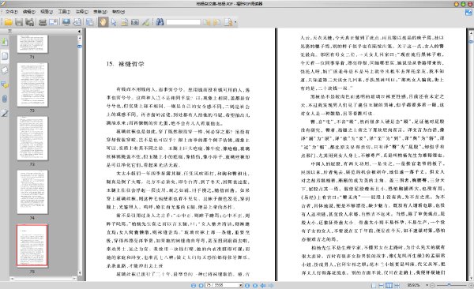
Task: Select page 71 thumbnail
Action: click(x=32, y=44)
